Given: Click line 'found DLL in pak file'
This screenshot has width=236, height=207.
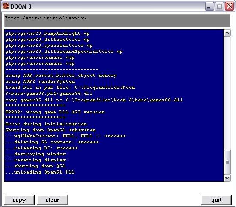Looking at the screenshot, I should pos(70,88).
